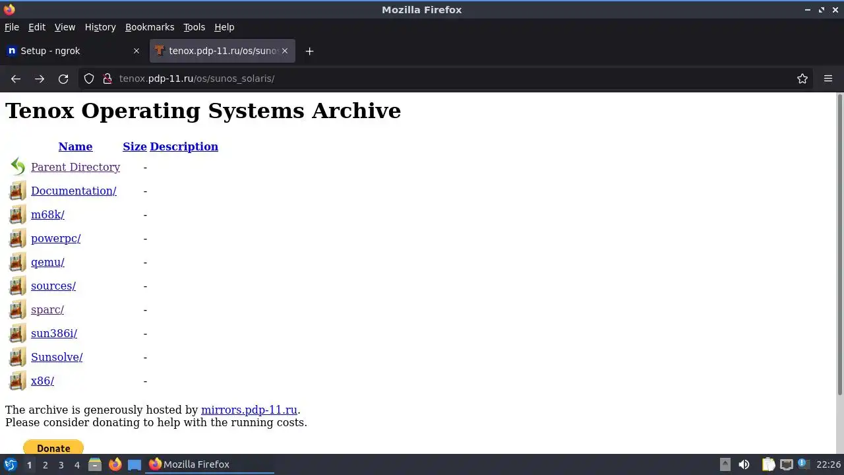The width and height of the screenshot is (844, 475).
Task: Open the sun386i/ directory link
Action: click(x=54, y=333)
